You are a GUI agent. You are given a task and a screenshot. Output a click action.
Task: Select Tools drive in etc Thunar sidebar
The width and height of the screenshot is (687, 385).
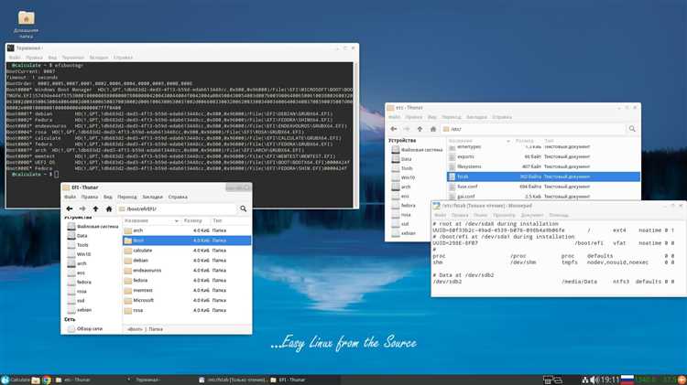(x=402, y=168)
